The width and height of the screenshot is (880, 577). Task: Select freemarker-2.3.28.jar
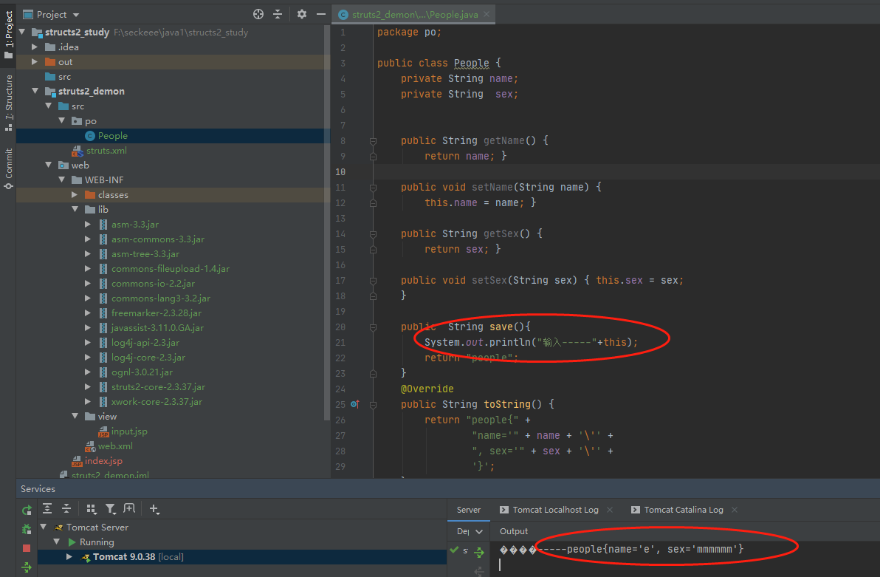pyautogui.click(x=156, y=313)
